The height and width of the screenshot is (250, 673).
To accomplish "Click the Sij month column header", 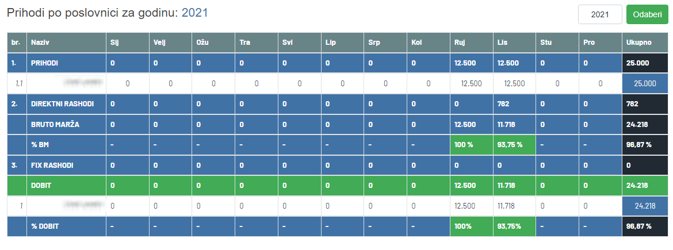I will [114, 43].
